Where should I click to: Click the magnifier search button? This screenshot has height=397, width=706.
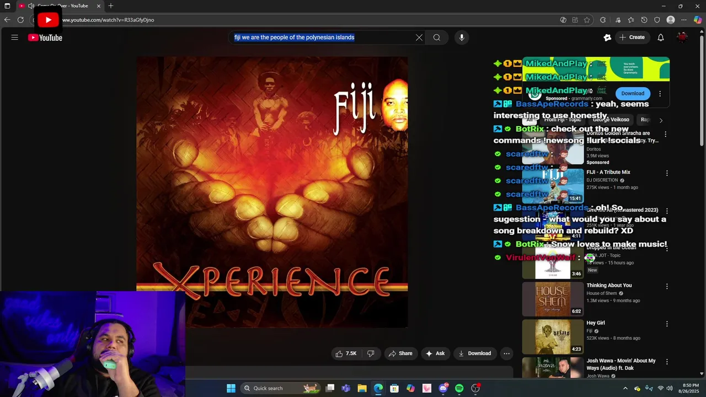[x=437, y=37]
